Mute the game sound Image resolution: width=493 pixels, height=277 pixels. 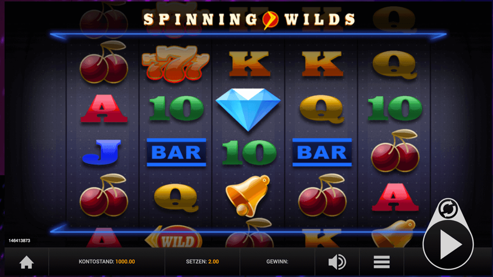[x=337, y=262]
